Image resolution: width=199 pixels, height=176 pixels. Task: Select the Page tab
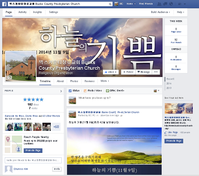coord(9,12)
